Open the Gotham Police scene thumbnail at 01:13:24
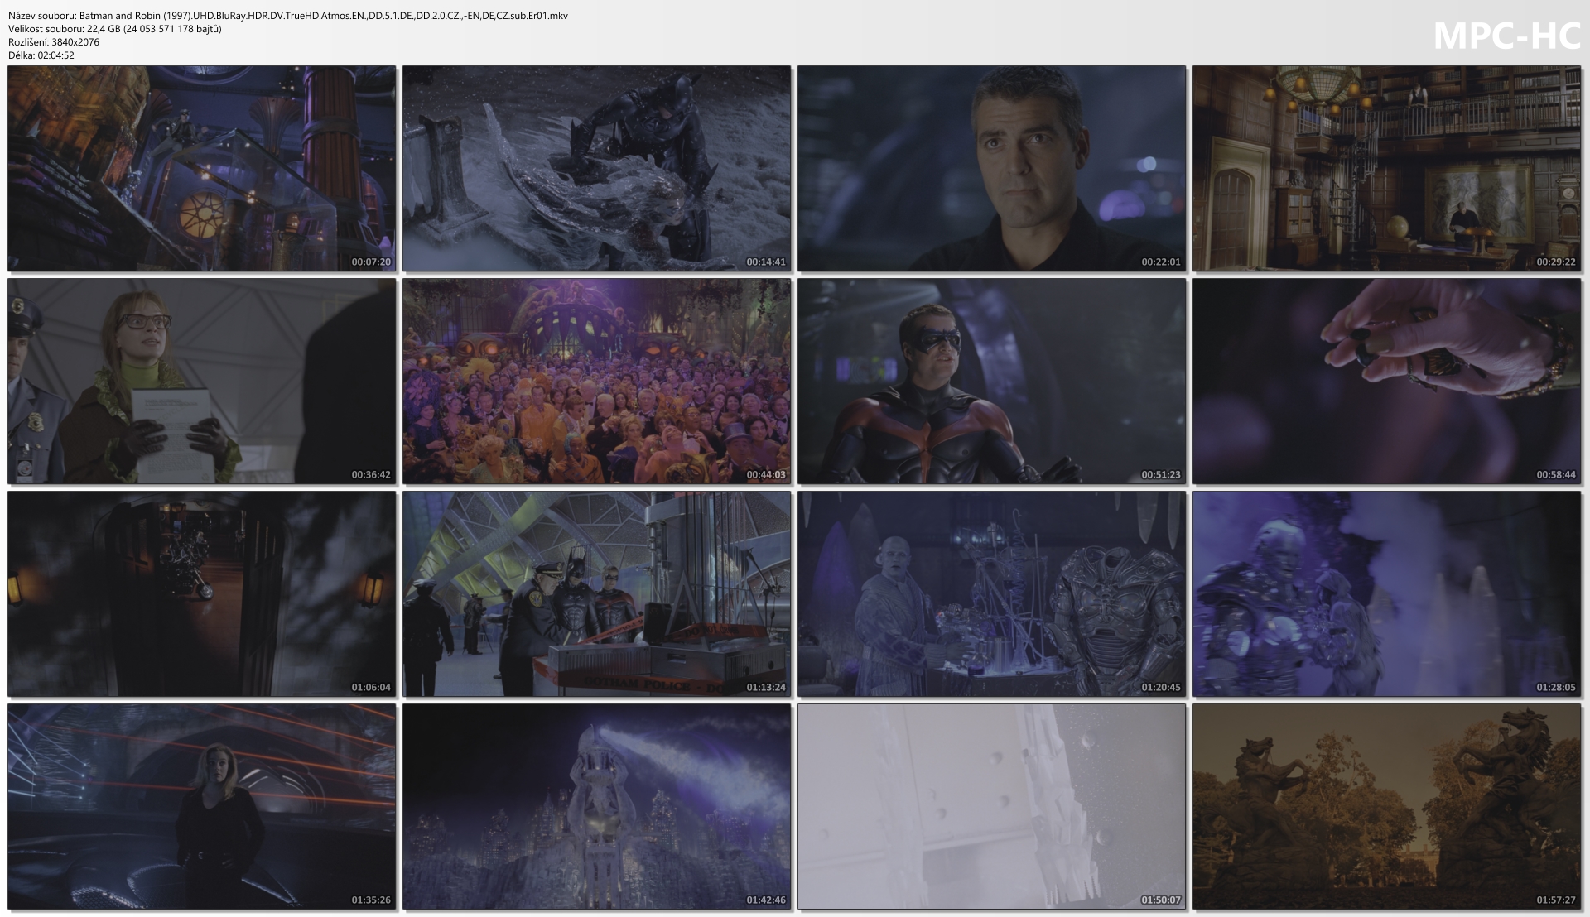Image resolution: width=1590 pixels, height=917 pixels. point(596,594)
